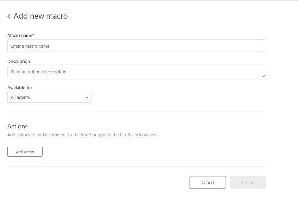The width and height of the screenshot is (298, 201).
Task: Click the Add new macro heading
Action: 41,16
